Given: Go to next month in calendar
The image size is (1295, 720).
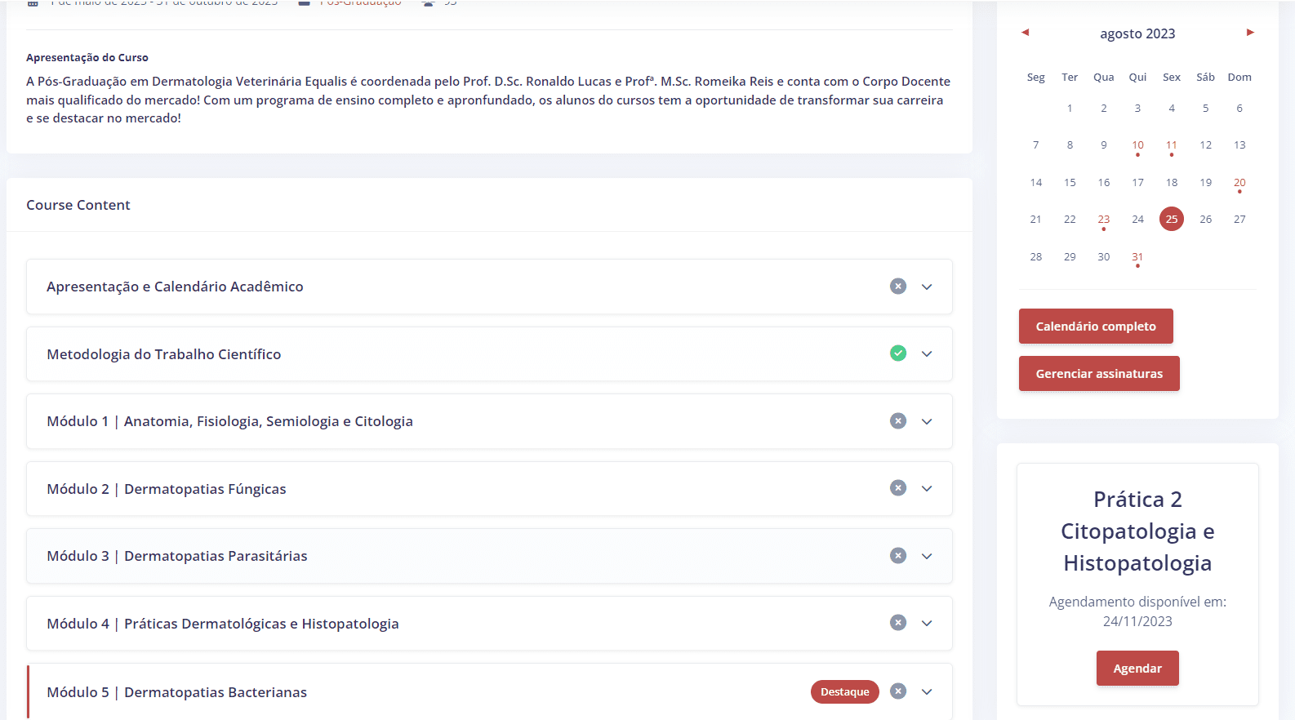Looking at the screenshot, I should (1249, 33).
